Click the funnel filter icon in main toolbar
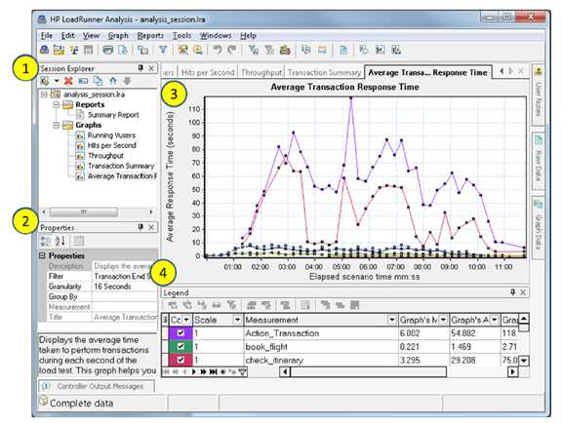 (163, 50)
